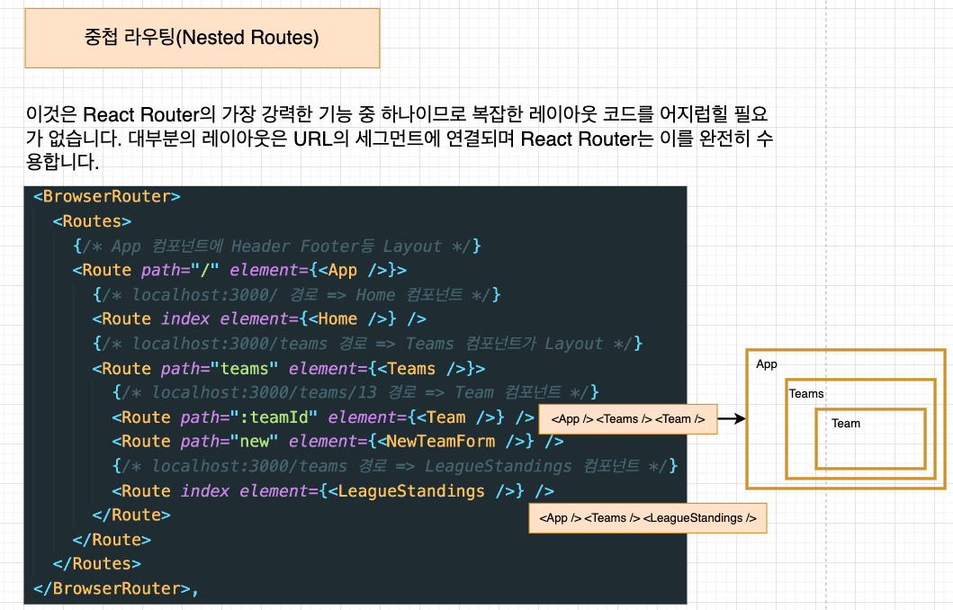This screenshot has width=953, height=610.
Task: Click the closing '</BrowserRouter>,' code line
Action: click(x=116, y=588)
